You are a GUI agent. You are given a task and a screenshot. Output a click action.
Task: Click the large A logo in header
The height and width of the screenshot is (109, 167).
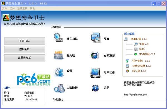(x=6, y=18)
